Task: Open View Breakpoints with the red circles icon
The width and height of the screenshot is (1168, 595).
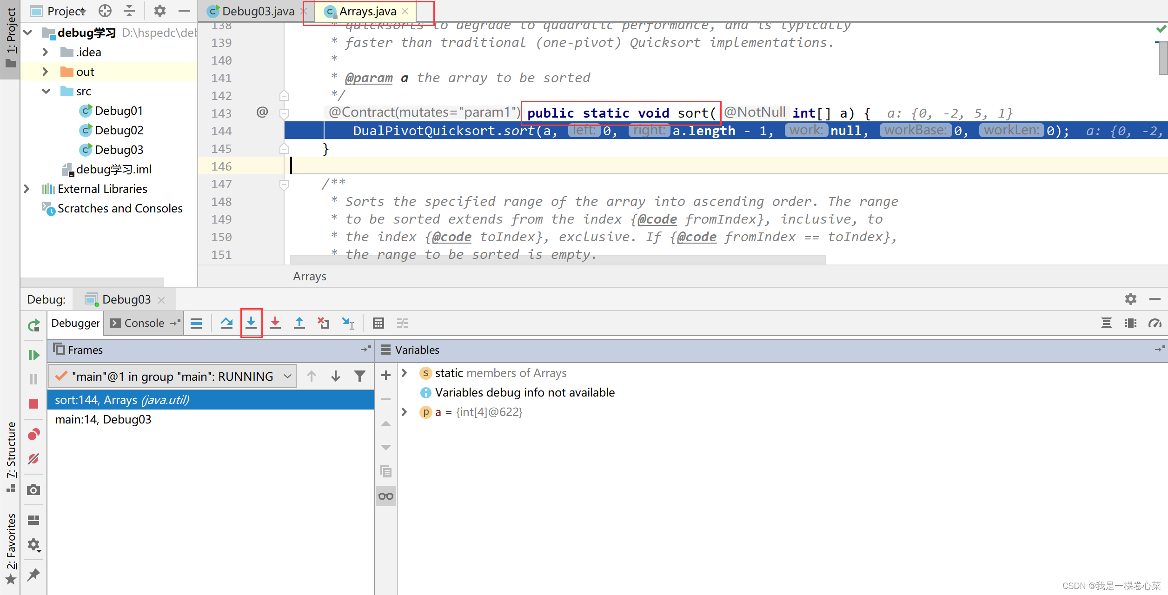Action: [x=33, y=435]
